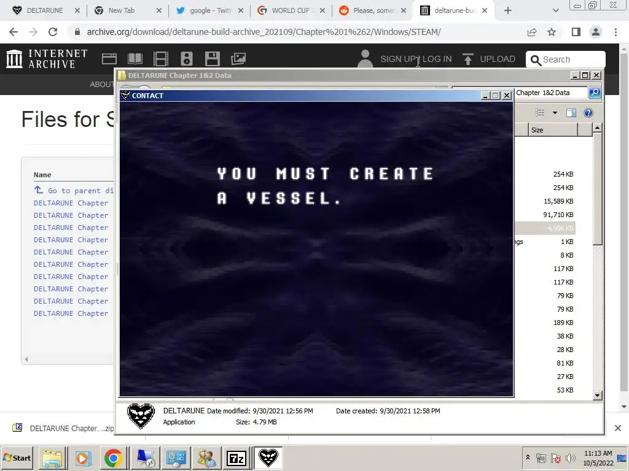This screenshot has width=629, height=471.
Task: Select the deltarune-build archive tab
Action: point(453,11)
